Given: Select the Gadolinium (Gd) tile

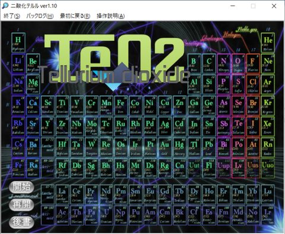Looking at the screenshot, I should pyautogui.click(x=165, y=194).
